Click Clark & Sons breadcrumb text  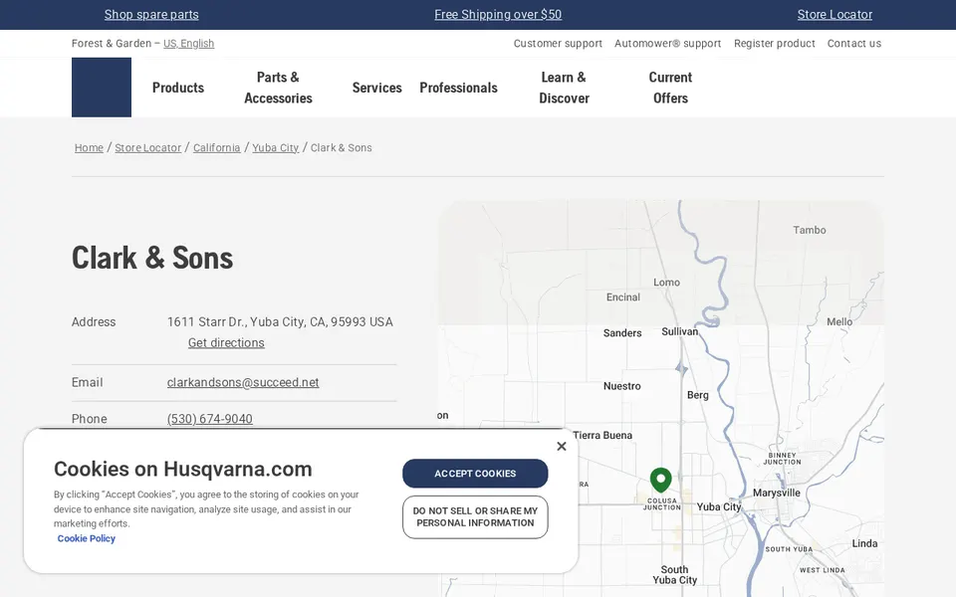pyautogui.click(x=341, y=147)
